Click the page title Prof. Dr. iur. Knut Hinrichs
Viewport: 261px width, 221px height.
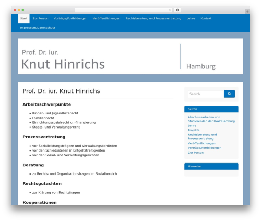tap(62, 91)
